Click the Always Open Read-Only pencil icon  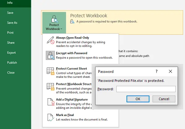pyautogui.click(x=50, y=40)
